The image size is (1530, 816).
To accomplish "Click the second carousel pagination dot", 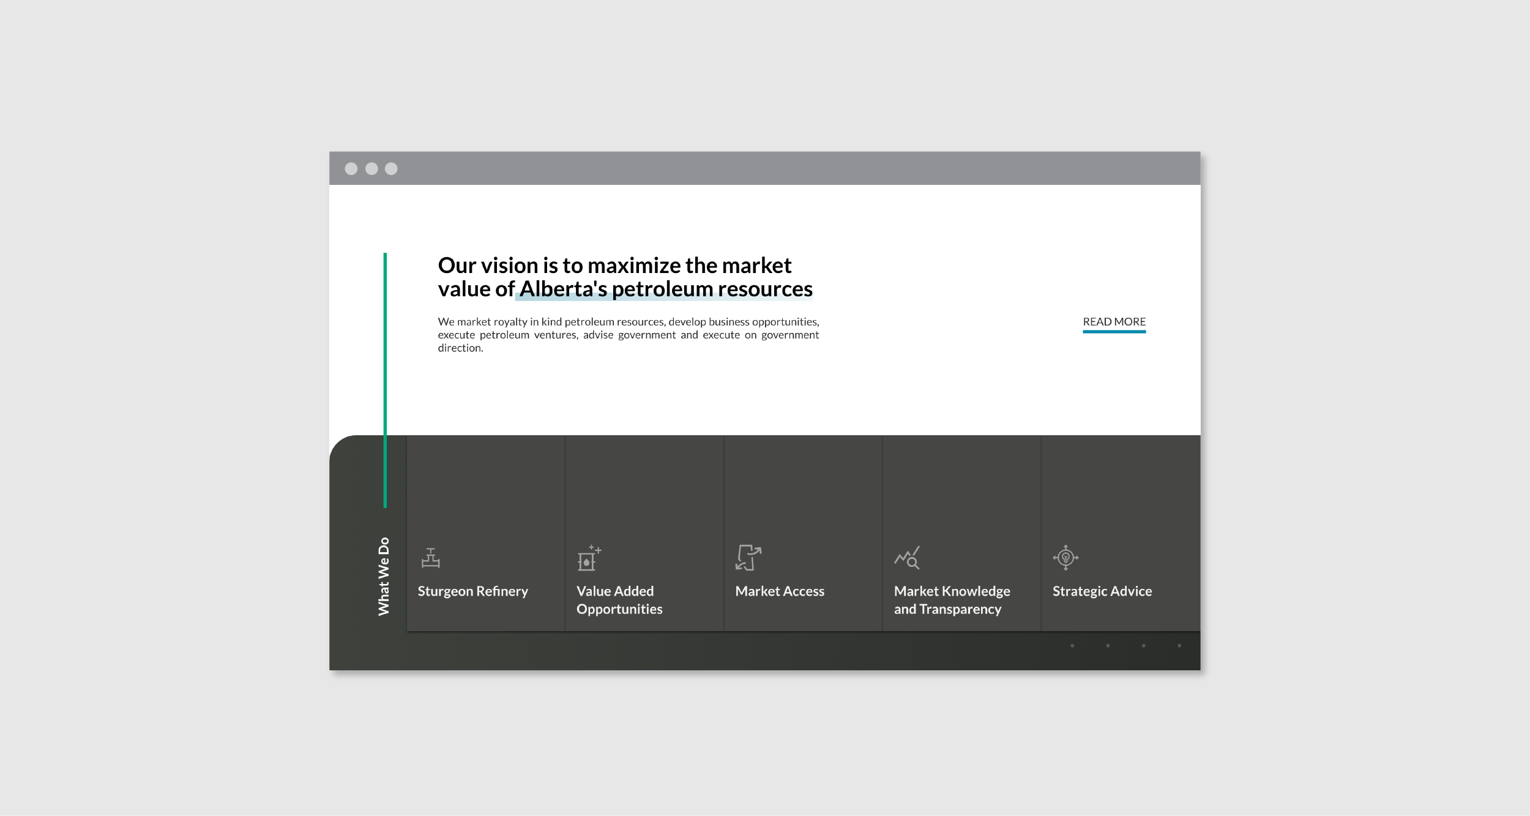I will coord(1108,646).
